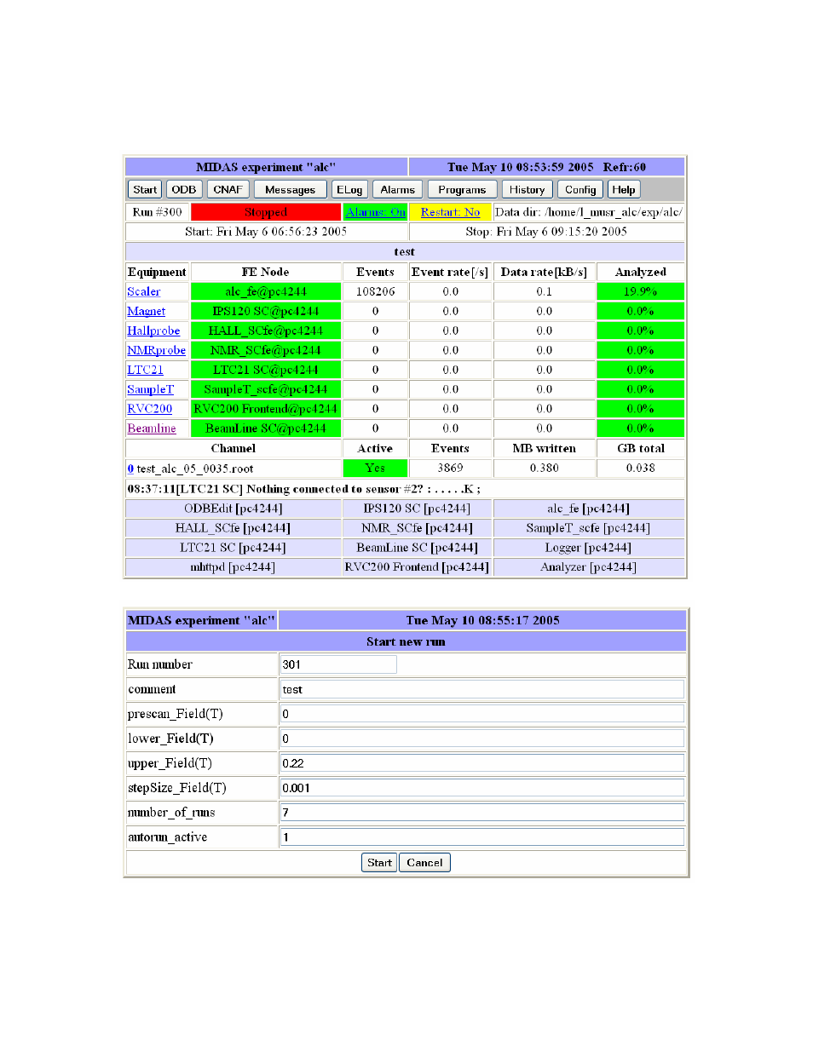Open the Hallprobe equipment link
Screen dimensions: 813x1052
[x=153, y=331]
